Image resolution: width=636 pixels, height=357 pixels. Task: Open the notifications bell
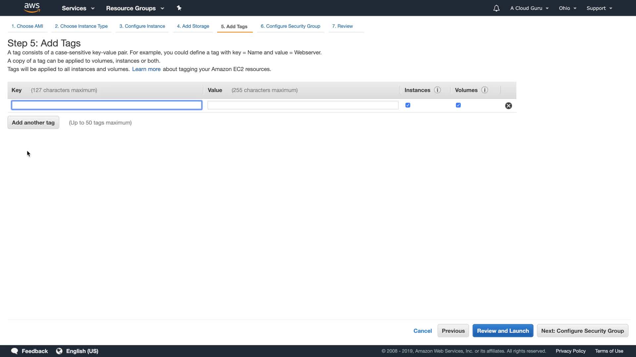(496, 8)
